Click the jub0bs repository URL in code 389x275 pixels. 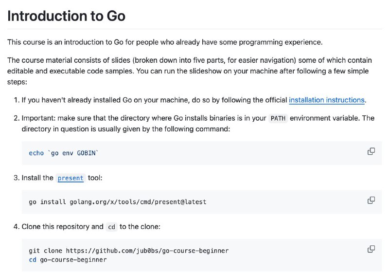click(x=147, y=250)
